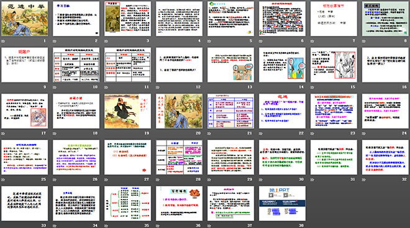Select slide 30 thumbnail
Image resolution: width=410 pixels, height=228 pixels.
point(282,157)
